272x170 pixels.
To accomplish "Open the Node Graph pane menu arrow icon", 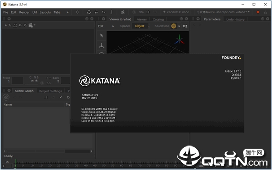I will [9, 19].
